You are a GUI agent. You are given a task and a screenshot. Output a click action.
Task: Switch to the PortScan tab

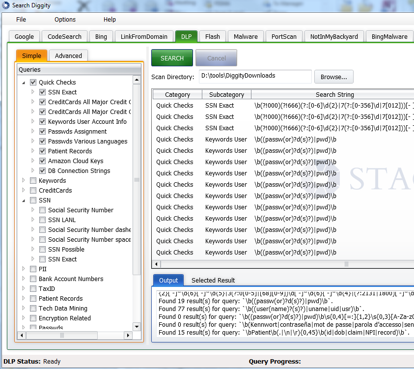[284, 36]
